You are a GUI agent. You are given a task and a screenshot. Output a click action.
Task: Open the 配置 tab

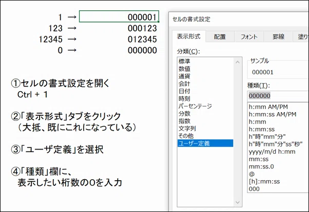[220, 37]
